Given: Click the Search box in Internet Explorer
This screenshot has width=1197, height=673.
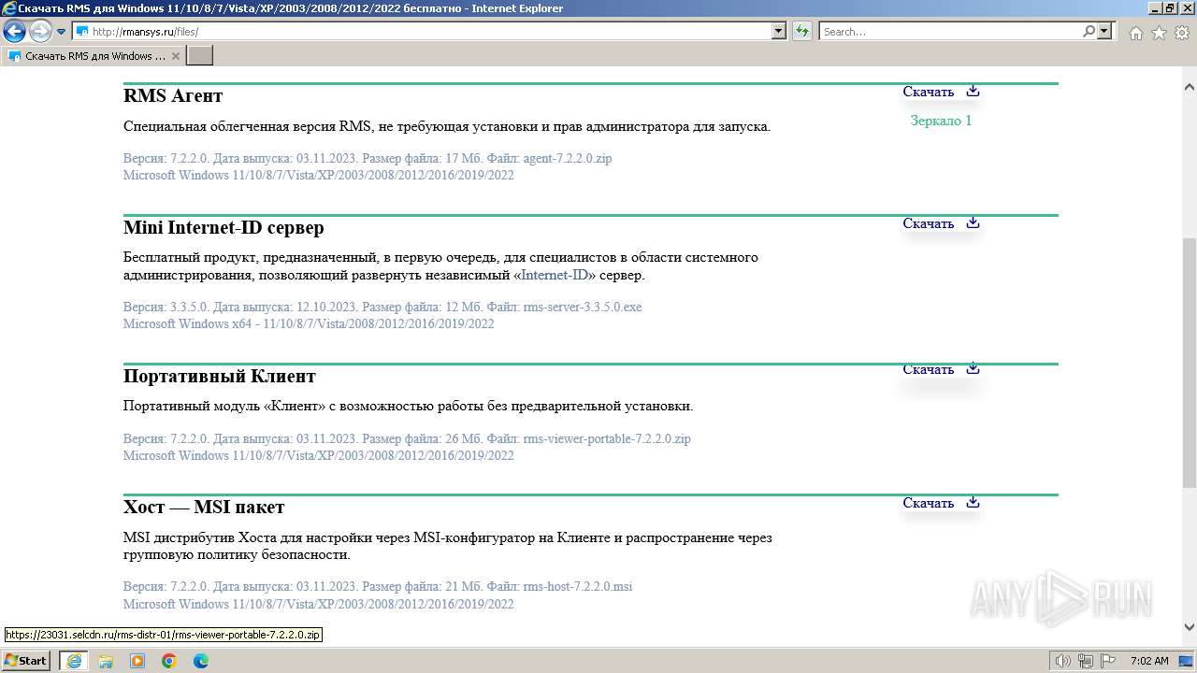Looking at the screenshot, I should (950, 32).
